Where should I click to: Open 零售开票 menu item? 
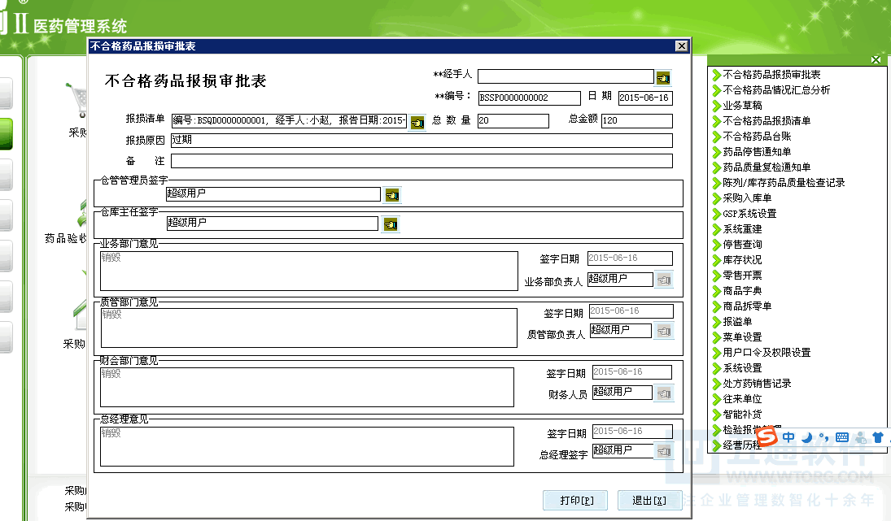coord(742,276)
